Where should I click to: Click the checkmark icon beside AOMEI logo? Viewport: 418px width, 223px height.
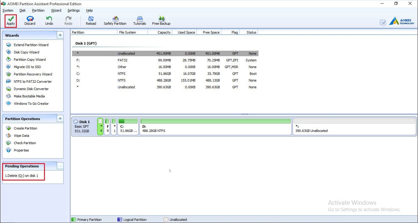(x=383, y=22)
